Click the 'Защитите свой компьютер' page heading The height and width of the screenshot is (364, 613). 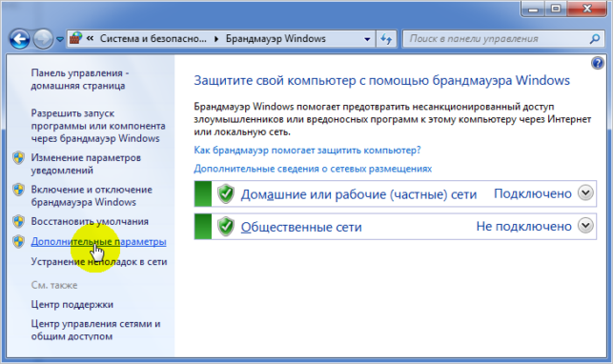coord(382,80)
